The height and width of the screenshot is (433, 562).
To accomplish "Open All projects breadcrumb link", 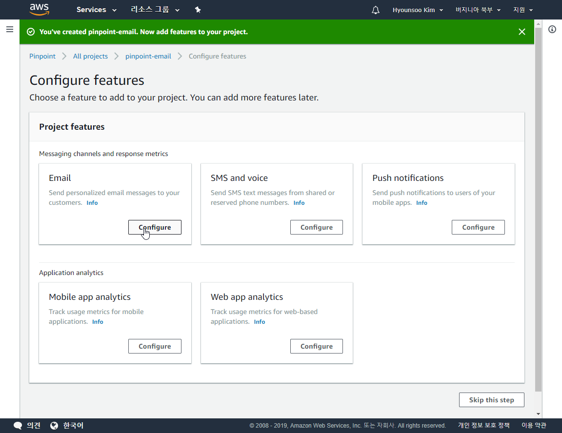I will pyautogui.click(x=90, y=56).
